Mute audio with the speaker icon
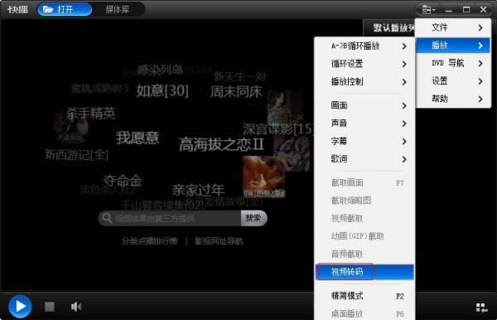Screen dimensions: 497x320 pos(76,307)
